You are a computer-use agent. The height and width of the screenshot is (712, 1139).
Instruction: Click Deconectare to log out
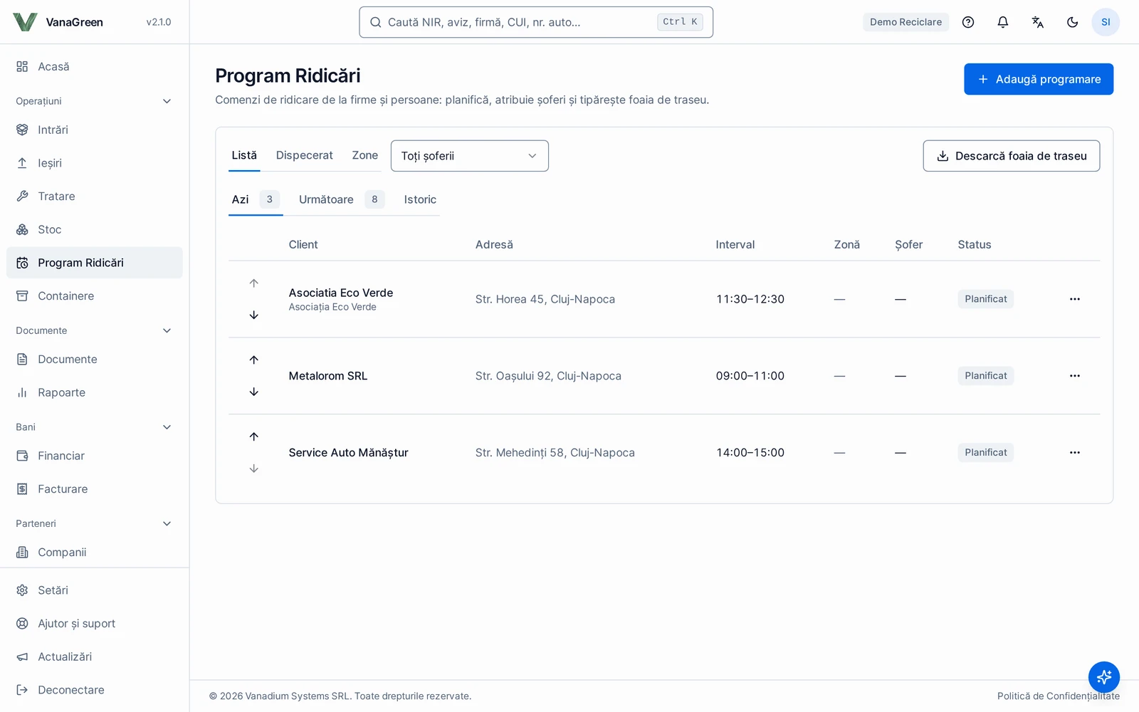pos(95,690)
